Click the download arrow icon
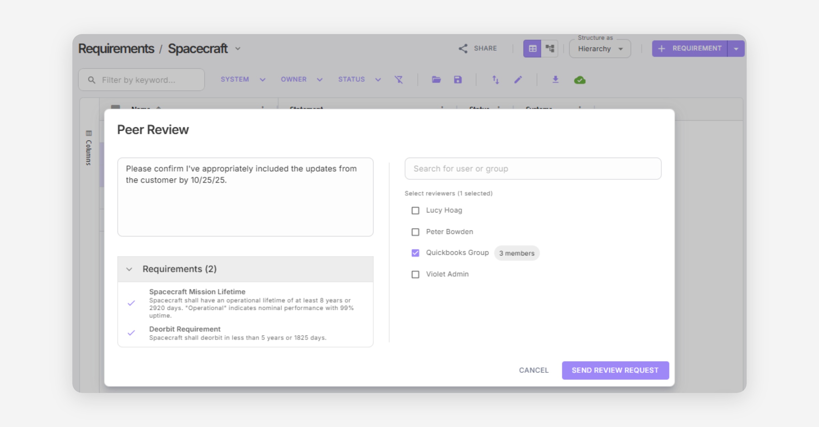 (x=555, y=80)
